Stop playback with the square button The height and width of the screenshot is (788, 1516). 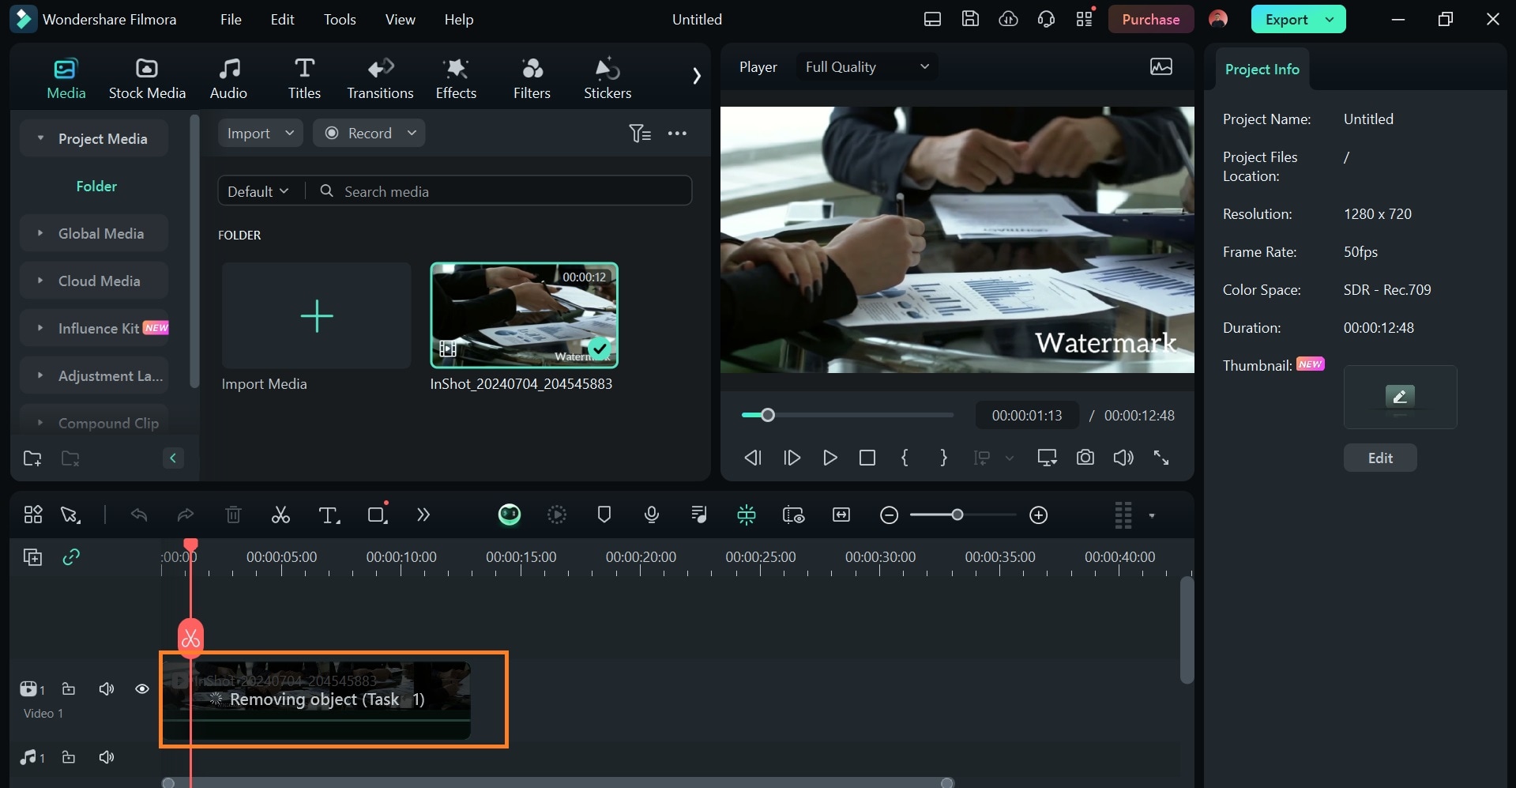867,458
